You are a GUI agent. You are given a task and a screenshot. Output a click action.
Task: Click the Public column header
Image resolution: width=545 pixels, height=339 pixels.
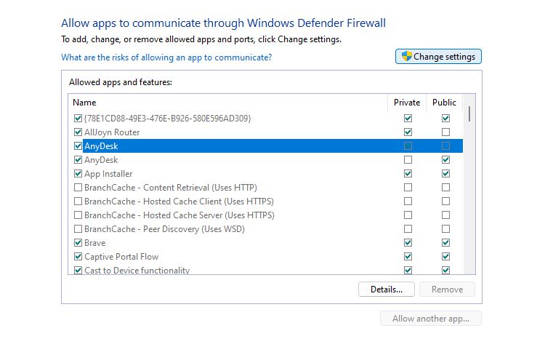pyautogui.click(x=444, y=103)
